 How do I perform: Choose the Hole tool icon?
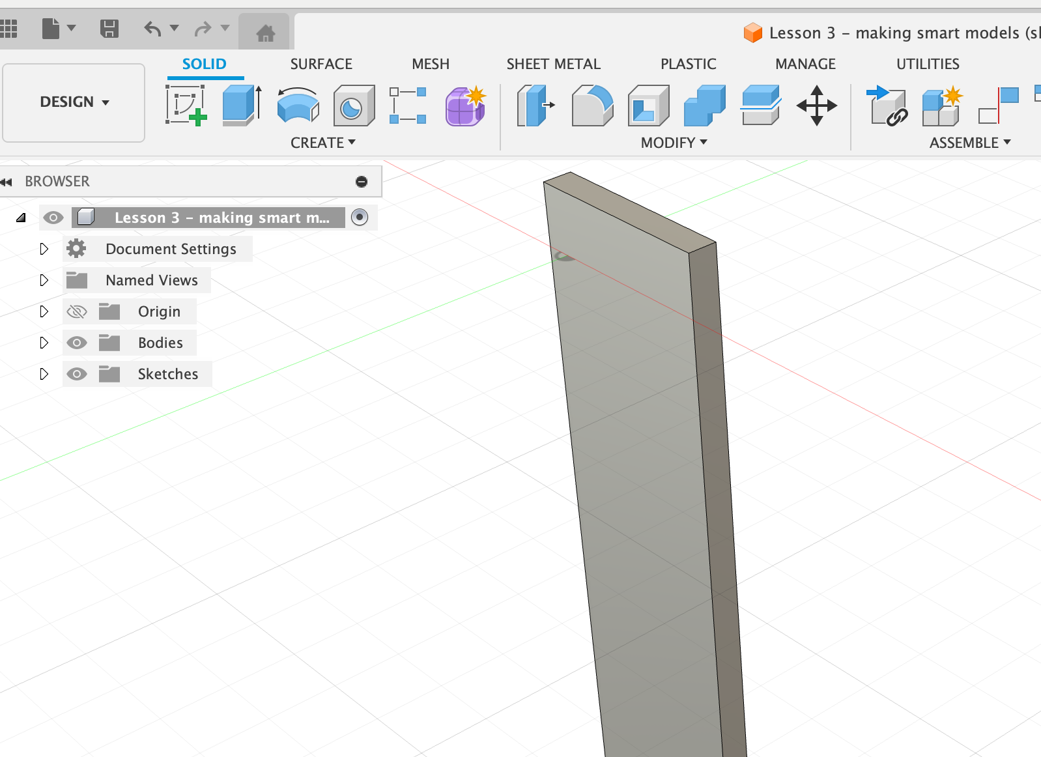(x=354, y=105)
